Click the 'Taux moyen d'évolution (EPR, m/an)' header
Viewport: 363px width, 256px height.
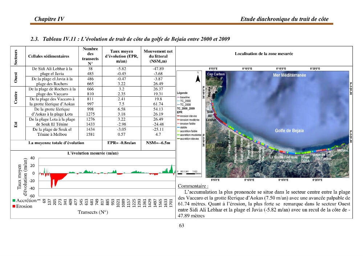[x=122, y=56]
